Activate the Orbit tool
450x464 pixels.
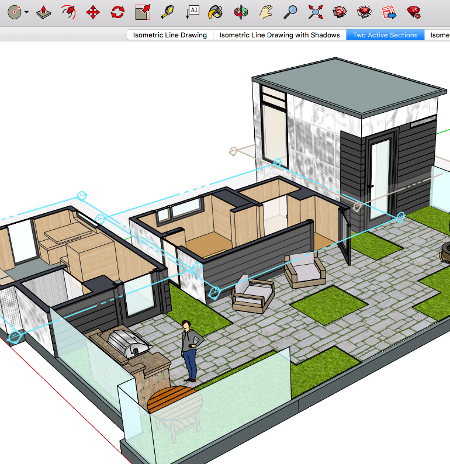[x=241, y=12]
